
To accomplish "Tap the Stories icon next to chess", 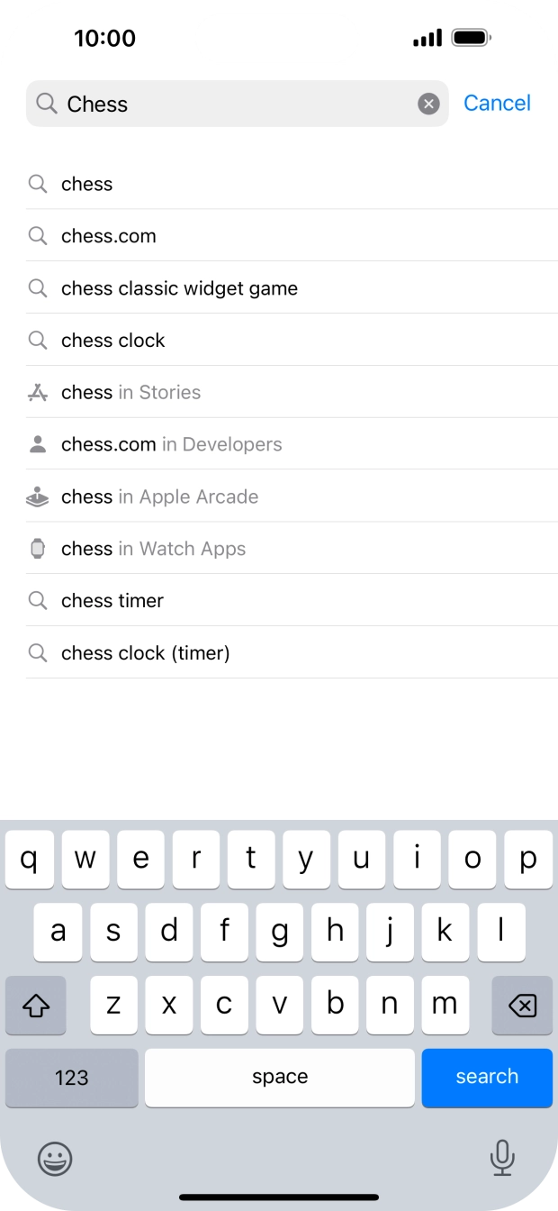I will (x=37, y=392).
